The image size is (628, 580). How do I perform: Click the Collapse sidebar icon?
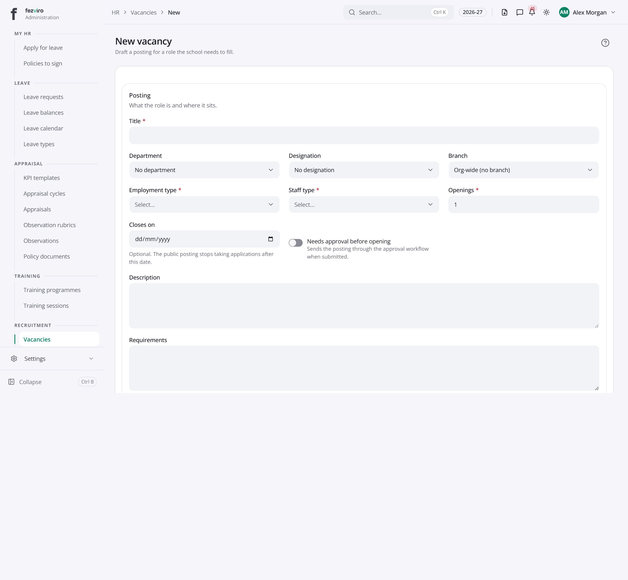click(11, 382)
